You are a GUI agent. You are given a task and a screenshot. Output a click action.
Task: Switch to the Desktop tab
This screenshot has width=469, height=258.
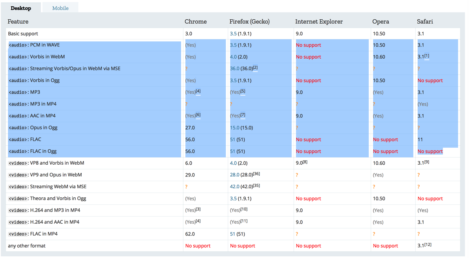pos(21,8)
